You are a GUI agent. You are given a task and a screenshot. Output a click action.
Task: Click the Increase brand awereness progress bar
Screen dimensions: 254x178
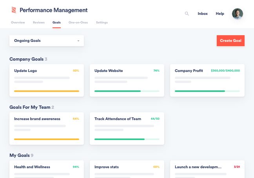coord(47,139)
